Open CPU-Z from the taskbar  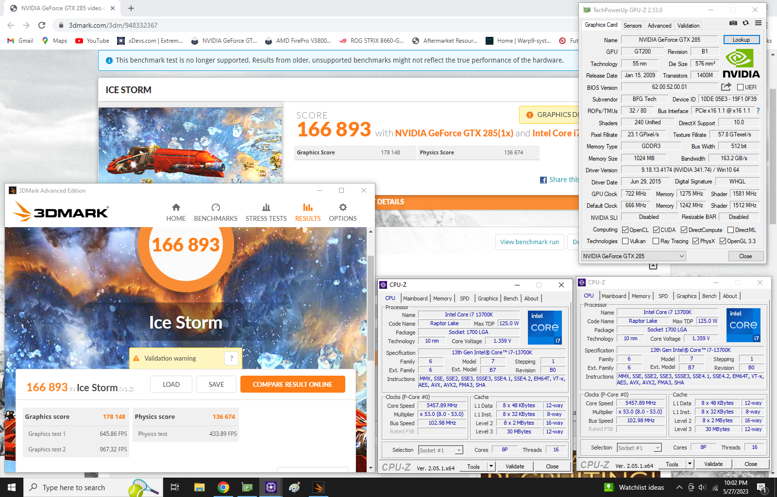[x=270, y=487]
